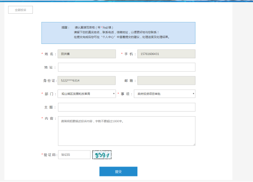The height and width of the screenshot is (182, 253).
Task: Click the 邮箱 email field
Action: tap(166, 80)
